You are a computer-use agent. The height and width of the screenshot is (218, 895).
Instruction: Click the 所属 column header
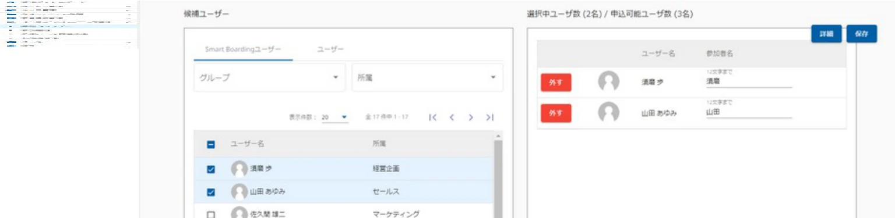(x=379, y=144)
